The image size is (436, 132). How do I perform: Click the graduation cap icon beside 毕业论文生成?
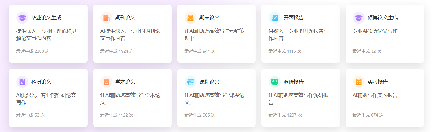[22, 18]
